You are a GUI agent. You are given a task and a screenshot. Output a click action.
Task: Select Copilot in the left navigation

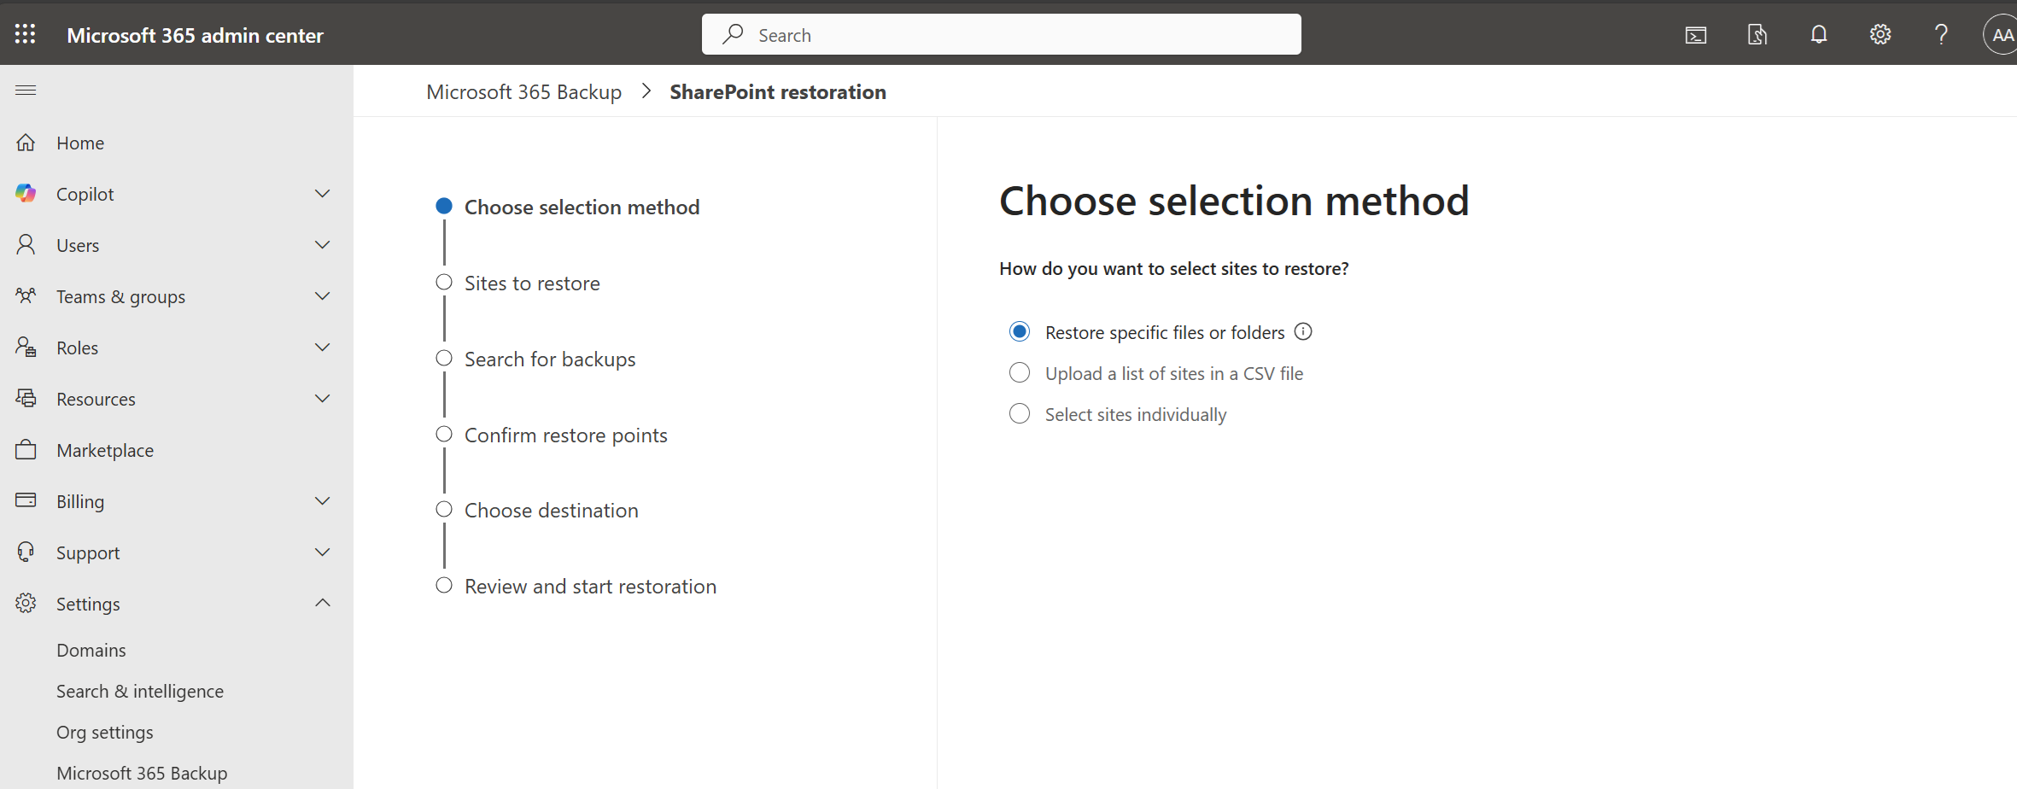tap(85, 193)
